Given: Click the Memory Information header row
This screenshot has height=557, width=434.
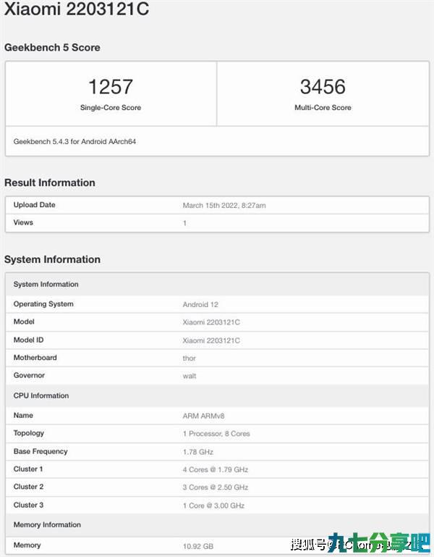Looking at the screenshot, I should [x=217, y=524].
